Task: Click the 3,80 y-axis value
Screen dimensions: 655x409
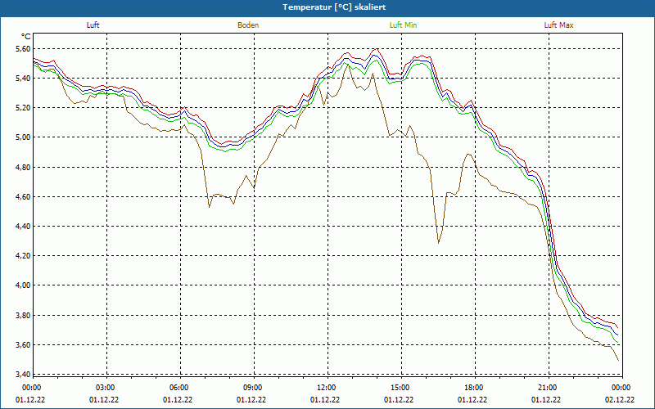Action: tap(24, 316)
